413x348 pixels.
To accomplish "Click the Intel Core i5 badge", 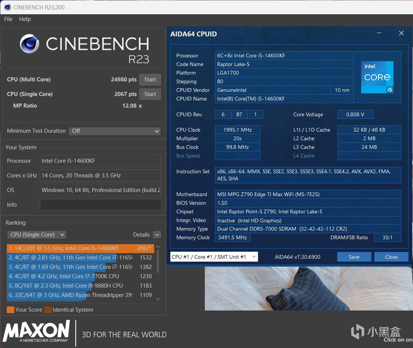I will [377, 77].
